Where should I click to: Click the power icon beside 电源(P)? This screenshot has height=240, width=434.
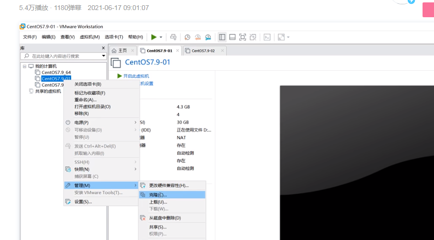tap(68, 122)
